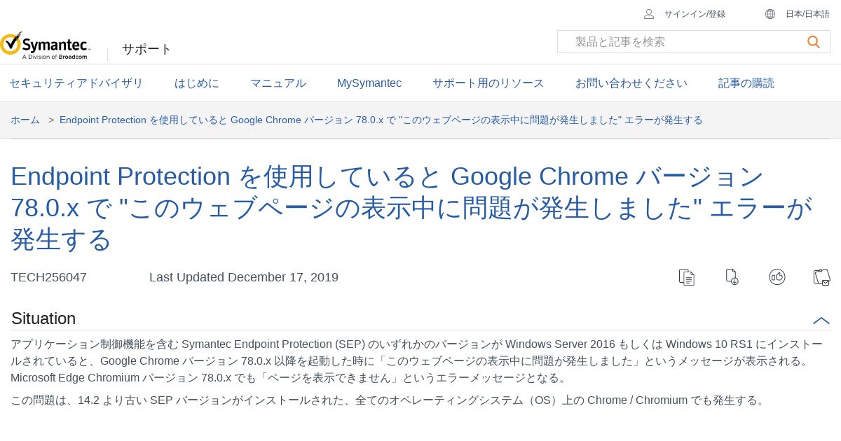Viewport: 841px width, 441px height.
Task: Click the copy document icon
Action: [687, 277]
